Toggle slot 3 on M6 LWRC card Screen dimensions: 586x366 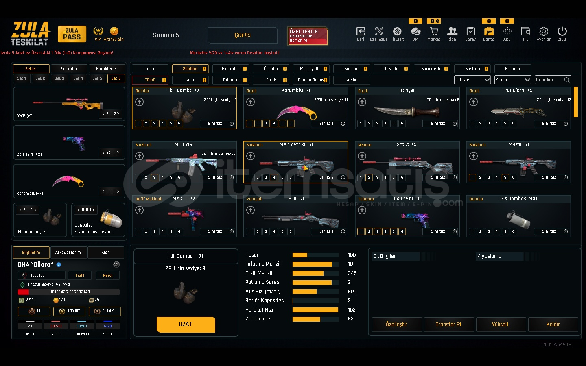point(155,178)
